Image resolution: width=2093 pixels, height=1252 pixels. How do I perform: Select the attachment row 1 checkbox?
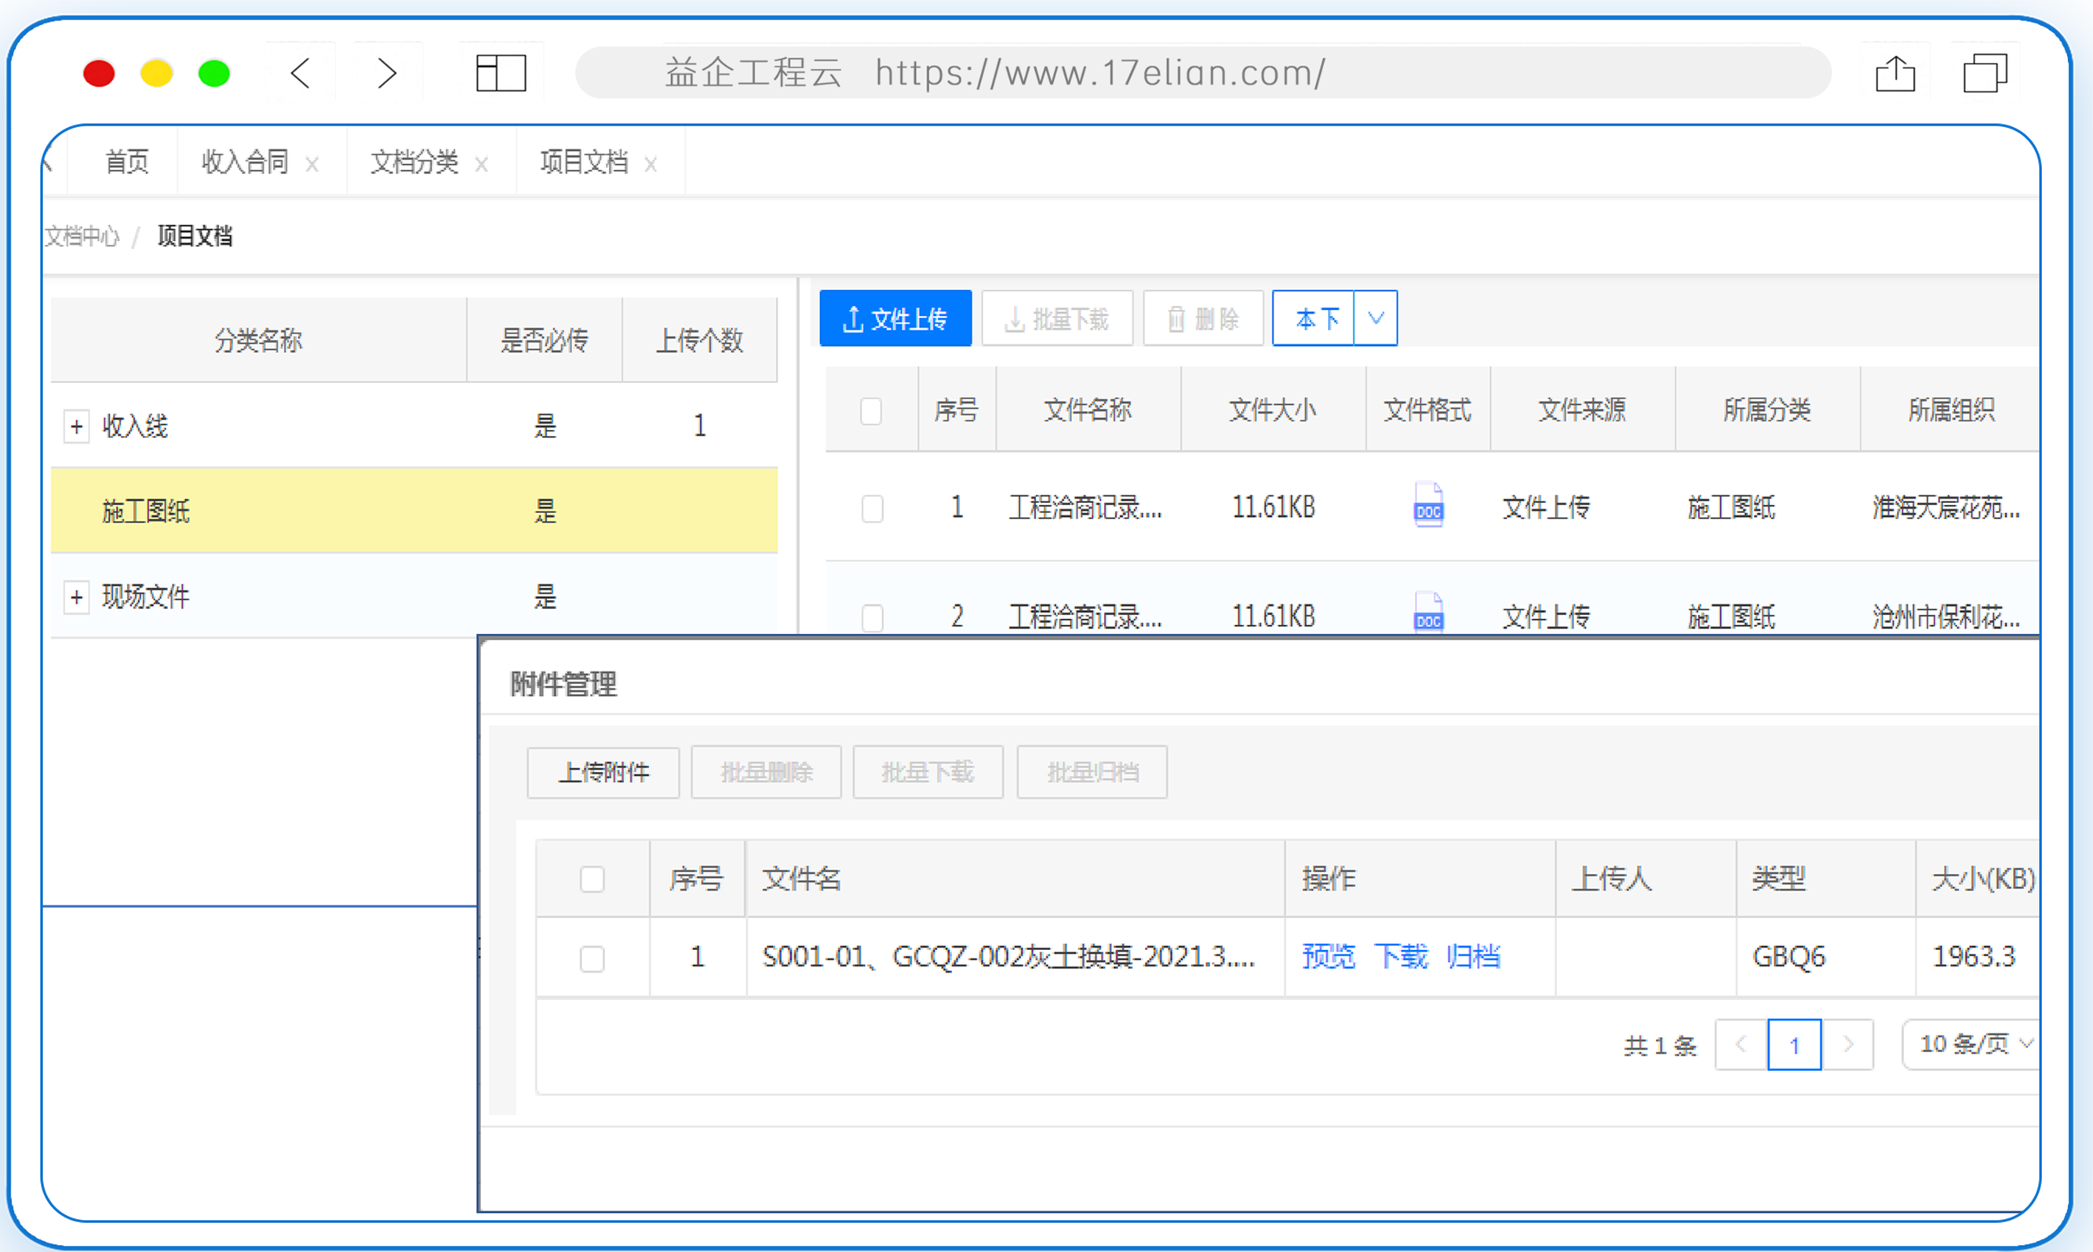coord(592,959)
